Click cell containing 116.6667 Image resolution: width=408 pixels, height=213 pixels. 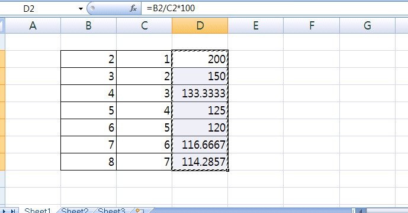coord(200,145)
